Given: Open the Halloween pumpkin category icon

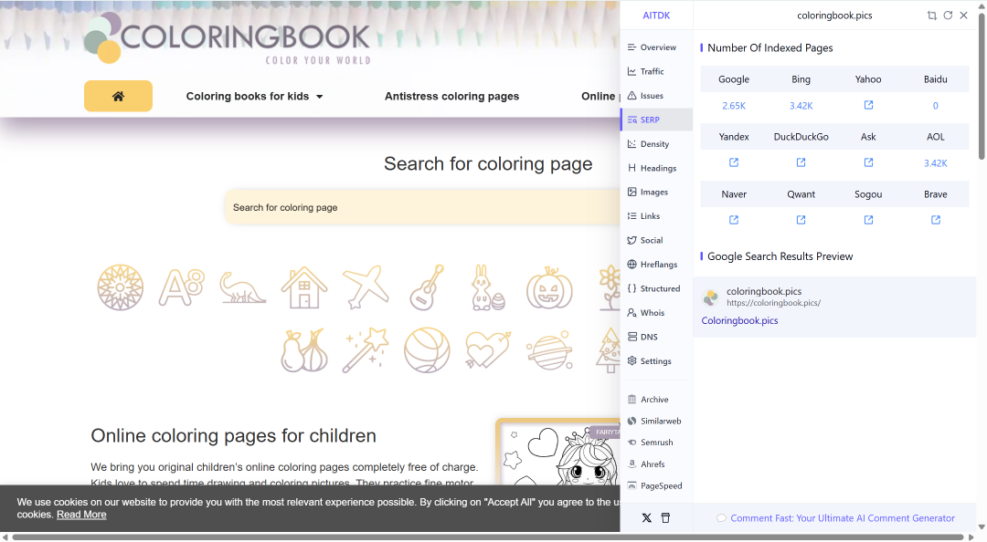Looking at the screenshot, I should (x=549, y=287).
